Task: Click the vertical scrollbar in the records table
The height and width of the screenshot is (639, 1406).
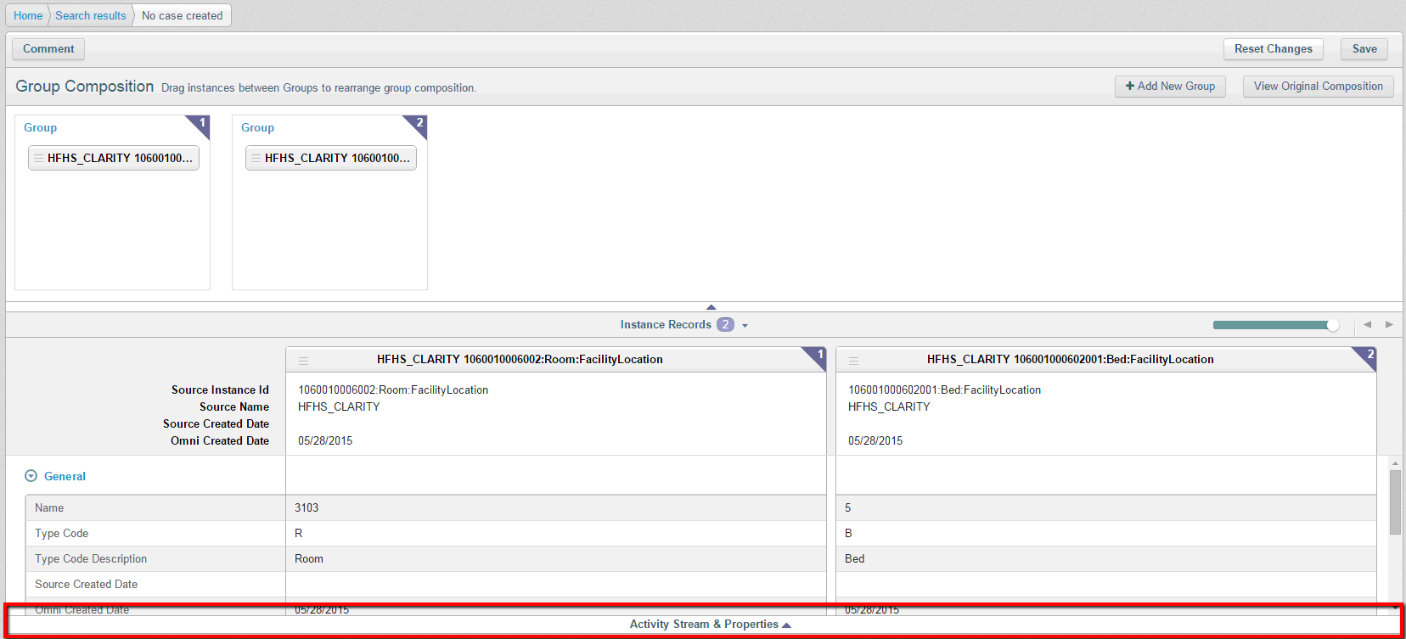Action: (1394, 501)
